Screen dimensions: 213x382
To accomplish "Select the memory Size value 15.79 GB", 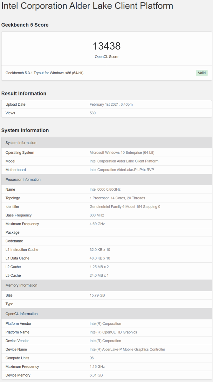I will pyautogui.click(x=97, y=295).
